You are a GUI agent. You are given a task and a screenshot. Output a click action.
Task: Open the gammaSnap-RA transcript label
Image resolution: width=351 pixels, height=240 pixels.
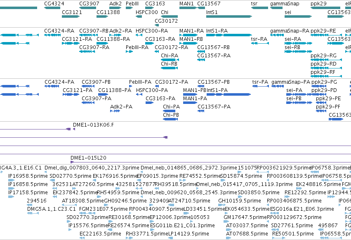pos(290,31)
